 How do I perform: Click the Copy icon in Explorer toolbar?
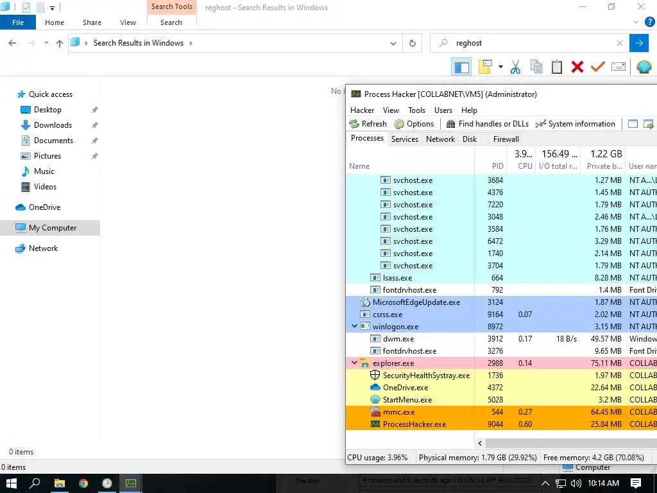[x=536, y=67]
